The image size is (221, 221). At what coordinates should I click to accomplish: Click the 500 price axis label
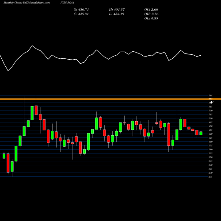210,118
